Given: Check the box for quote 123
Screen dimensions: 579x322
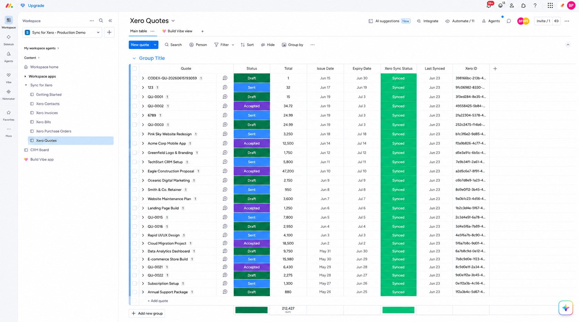Looking at the screenshot, I should [x=135, y=87].
